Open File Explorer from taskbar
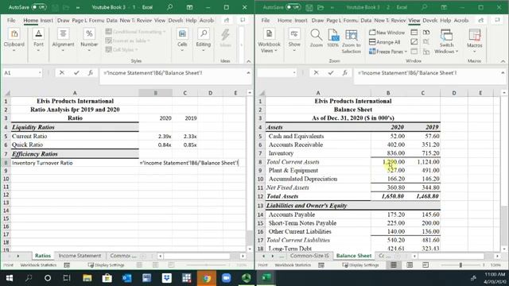 click(x=87, y=278)
